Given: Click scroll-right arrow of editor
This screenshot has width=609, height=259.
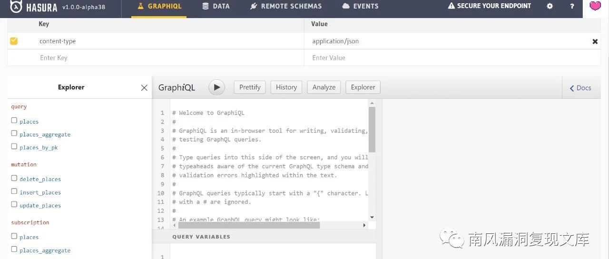Looking at the screenshot, I should (364, 225).
